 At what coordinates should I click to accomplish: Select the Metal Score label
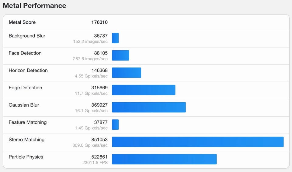(x=22, y=22)
